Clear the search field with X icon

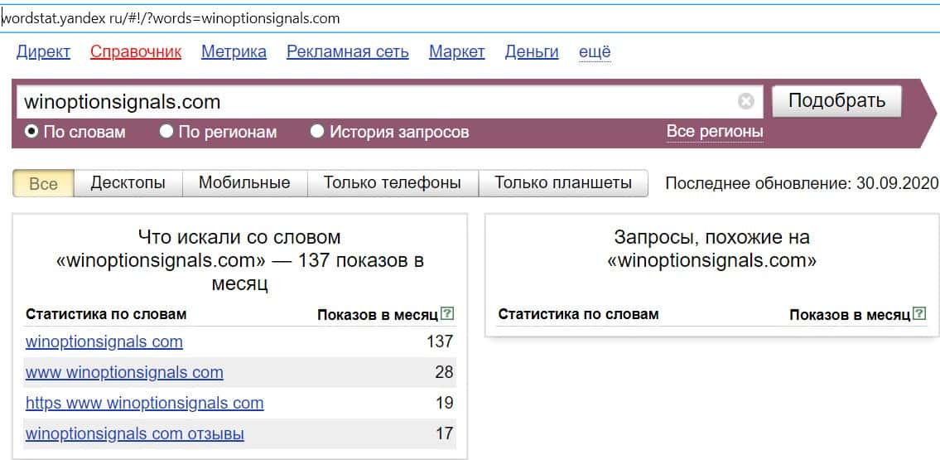(745, 102)
